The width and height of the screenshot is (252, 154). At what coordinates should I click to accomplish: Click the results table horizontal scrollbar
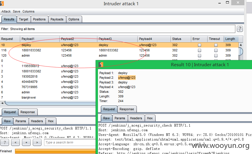pyautogui.click(x=50, y=103)
